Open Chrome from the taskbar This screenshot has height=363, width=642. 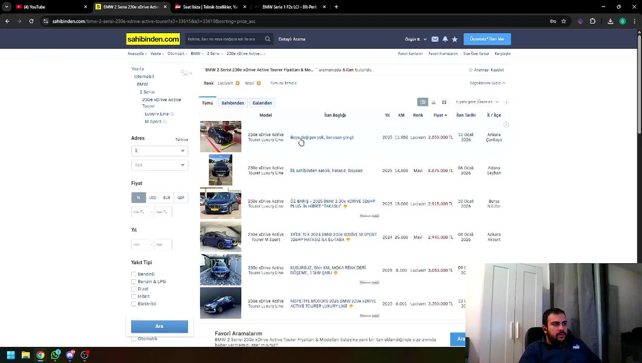click(40, 355)
